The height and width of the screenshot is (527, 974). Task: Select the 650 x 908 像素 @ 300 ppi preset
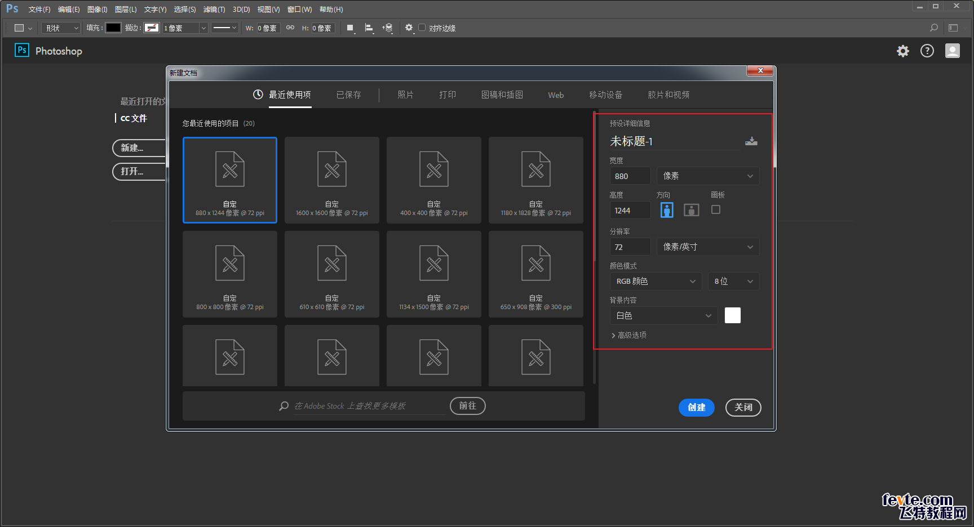click(x=536, y=274)
